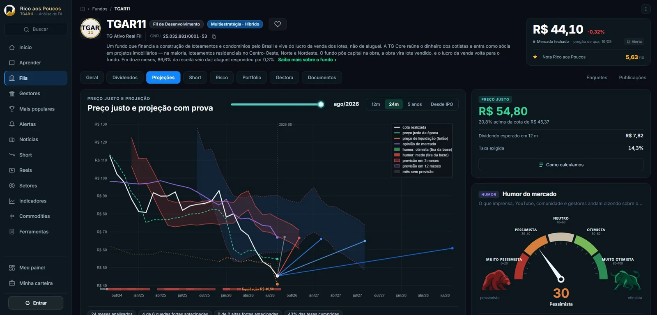The height and width of the screenshot is (315, 657).
Task: Toggle preço de liquidação legend entry
Action: (421, 139)
